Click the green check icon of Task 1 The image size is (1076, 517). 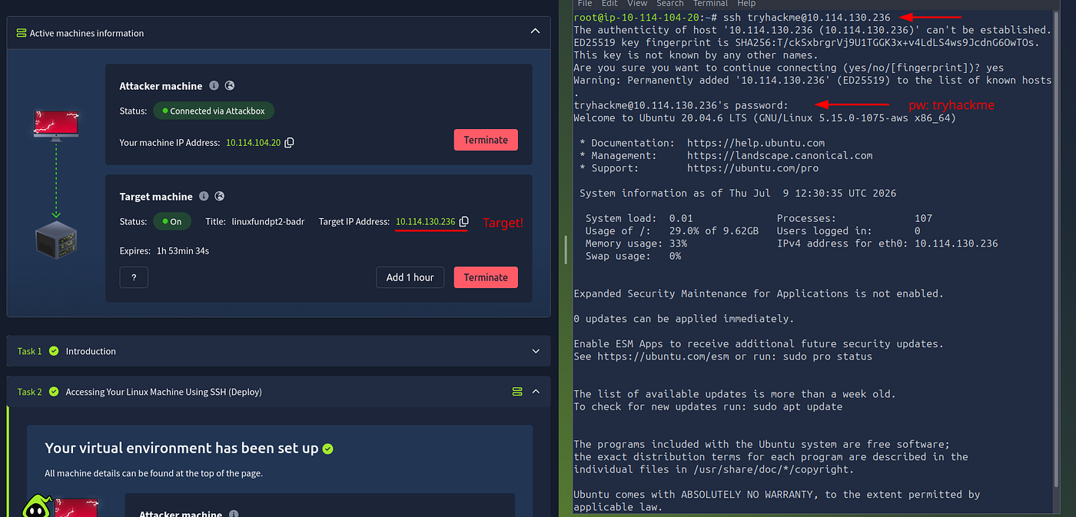54,351
